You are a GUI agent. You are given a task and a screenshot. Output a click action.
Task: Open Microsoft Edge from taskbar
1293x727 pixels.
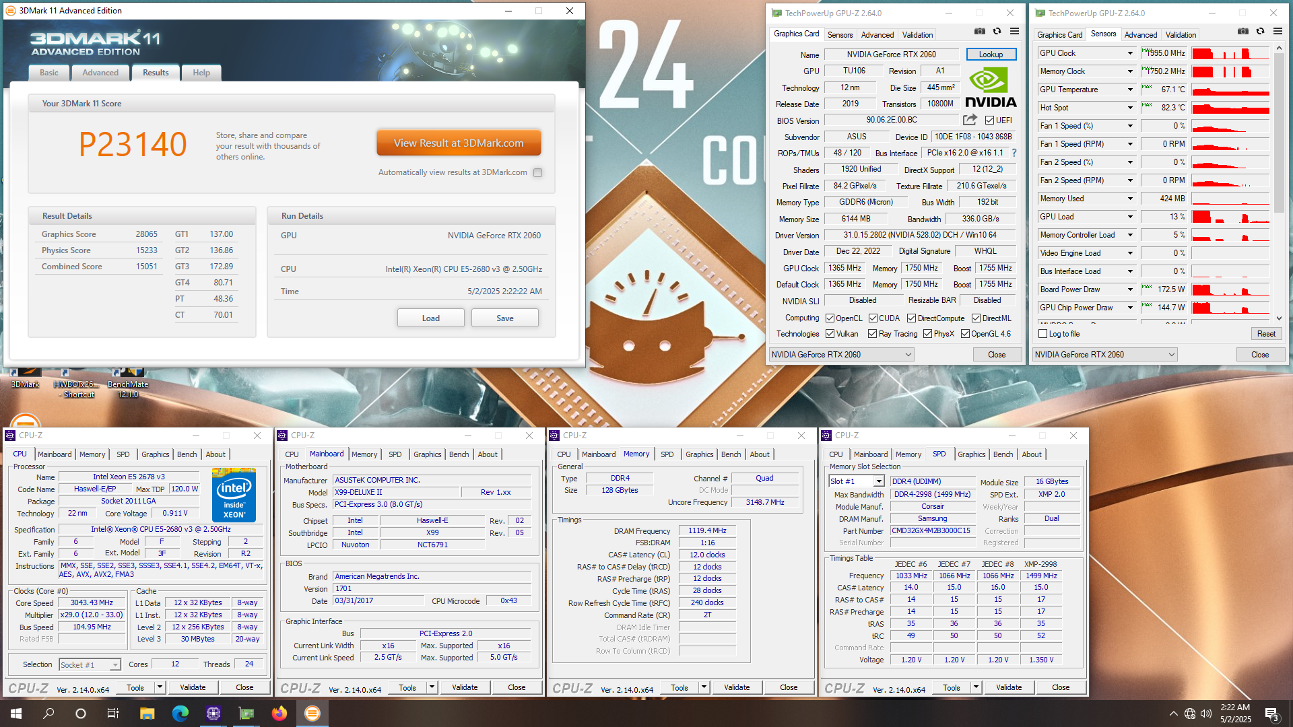pyautogui.click(x=180, y=714)
